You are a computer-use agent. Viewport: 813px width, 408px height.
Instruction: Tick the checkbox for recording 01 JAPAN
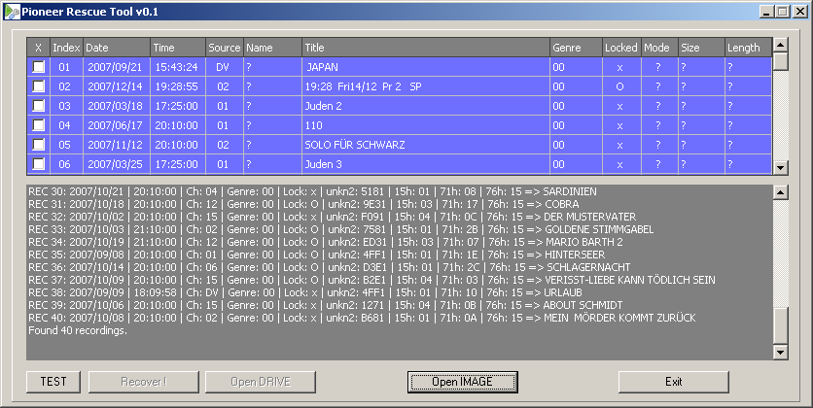[x=38, y=67]
